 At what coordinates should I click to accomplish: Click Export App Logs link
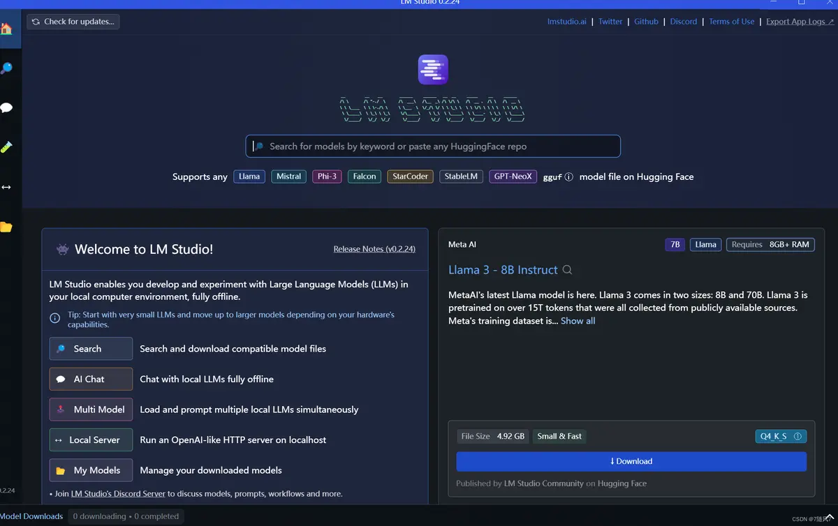click(800, 22)
